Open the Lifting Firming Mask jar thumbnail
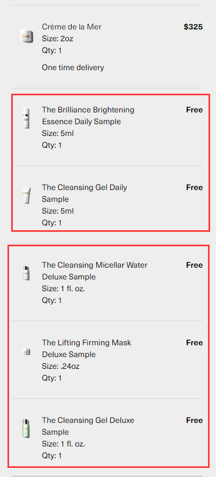 pos(26,352)
